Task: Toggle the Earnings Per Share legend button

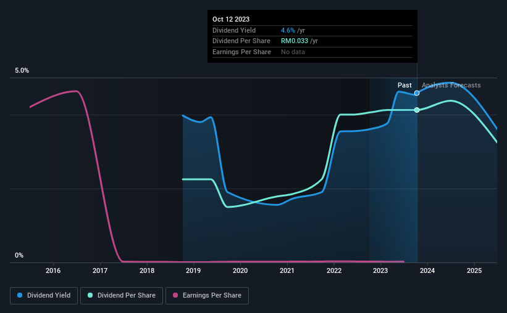Action: pyautogui.click(x=207, y=296)
